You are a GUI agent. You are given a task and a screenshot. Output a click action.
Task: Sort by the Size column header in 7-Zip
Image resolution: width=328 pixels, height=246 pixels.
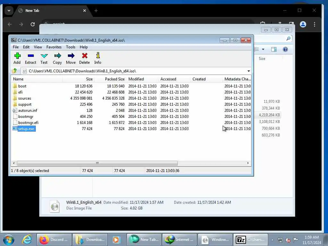pos(78,79)
